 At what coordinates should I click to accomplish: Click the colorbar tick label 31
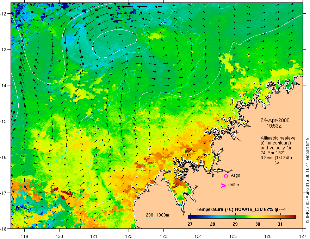[280, 224]
